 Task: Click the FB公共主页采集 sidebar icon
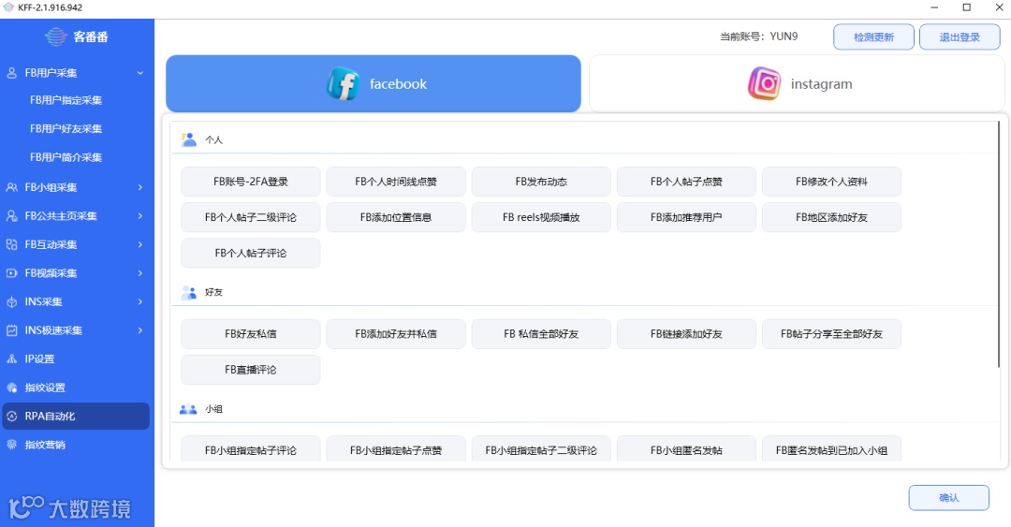click(x=11, y=215)
